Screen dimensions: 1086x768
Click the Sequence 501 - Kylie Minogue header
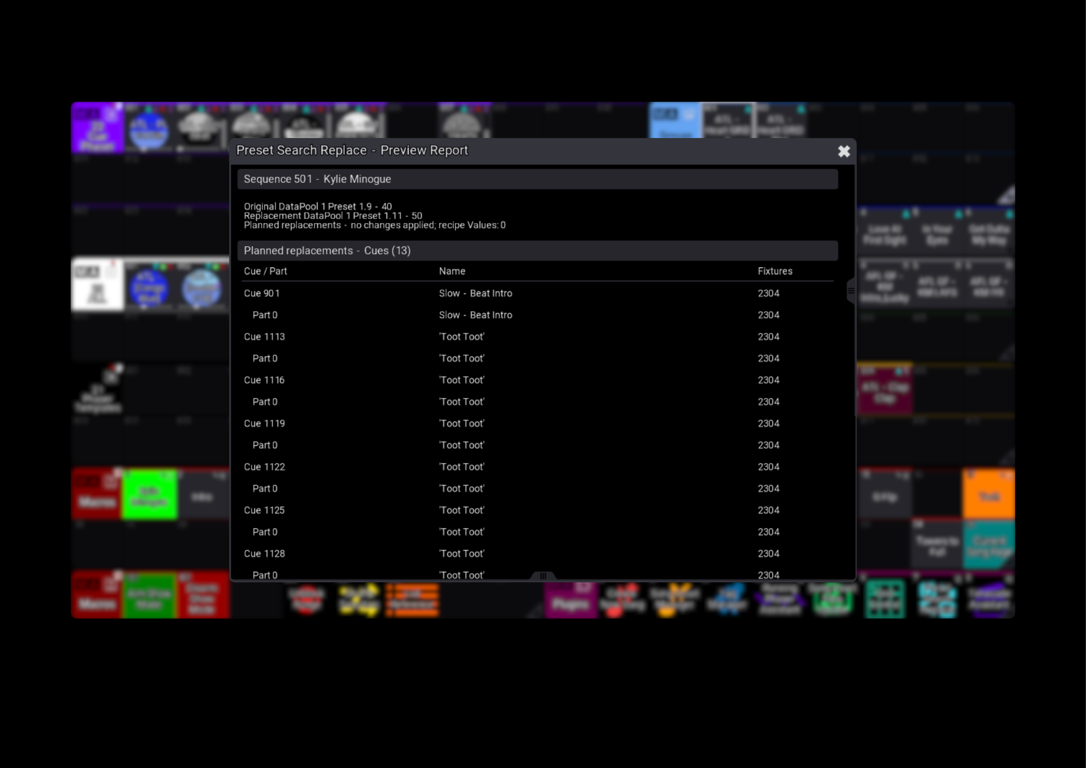click(x=537, y=179)
